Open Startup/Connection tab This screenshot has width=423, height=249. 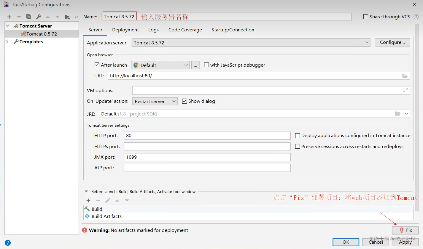(x=233, y=30)
